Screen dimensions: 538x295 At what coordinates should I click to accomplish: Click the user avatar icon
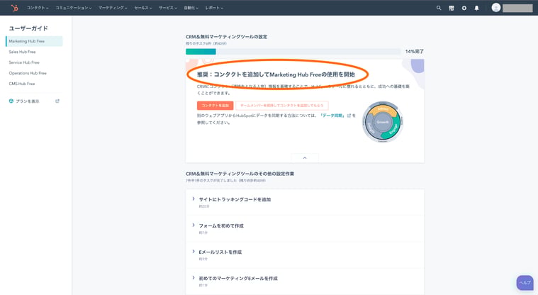(495, 8)
